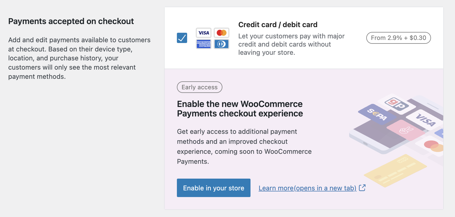This screenshot has height=217, width=455.
Task: Click the Payments accepted on checkout heading
Action: 71,21
